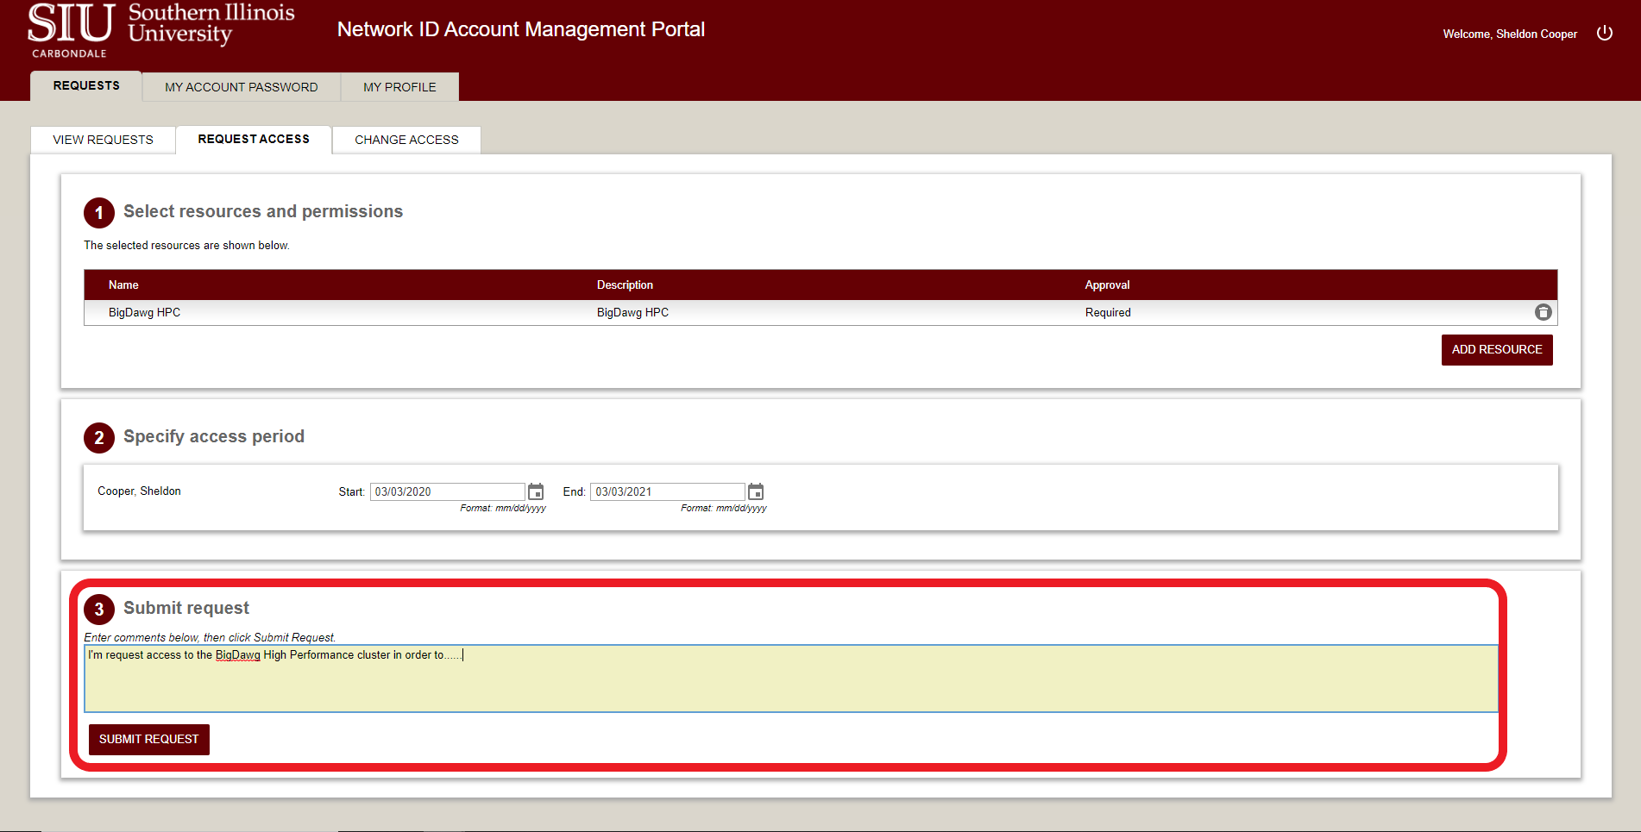Open the End date calendar picker
The height and width of the screenshot is (832, 1641).
click(x=756, y=491)
